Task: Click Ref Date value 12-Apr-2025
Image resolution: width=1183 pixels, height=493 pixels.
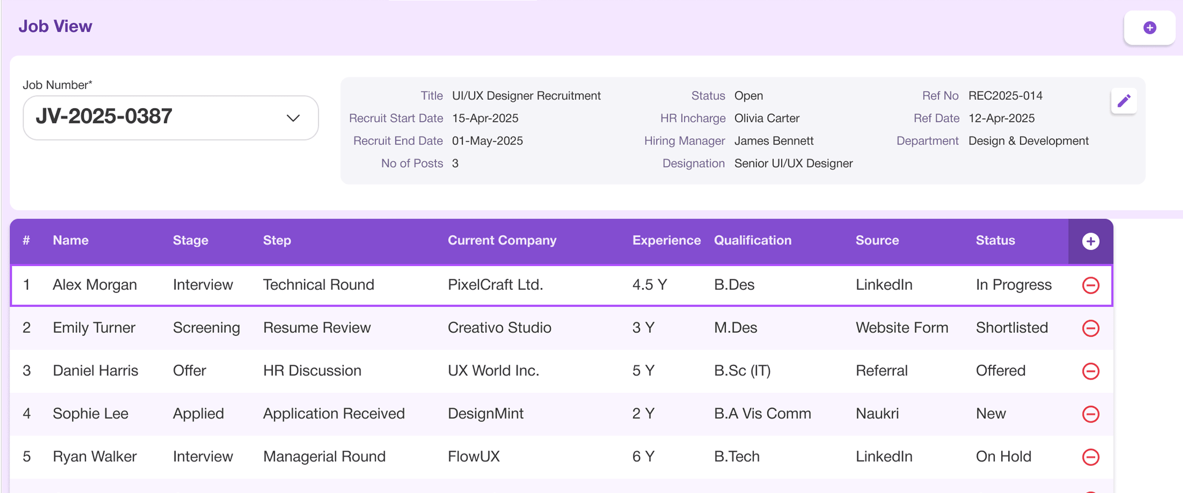Action: click(x=1001, y=118)
